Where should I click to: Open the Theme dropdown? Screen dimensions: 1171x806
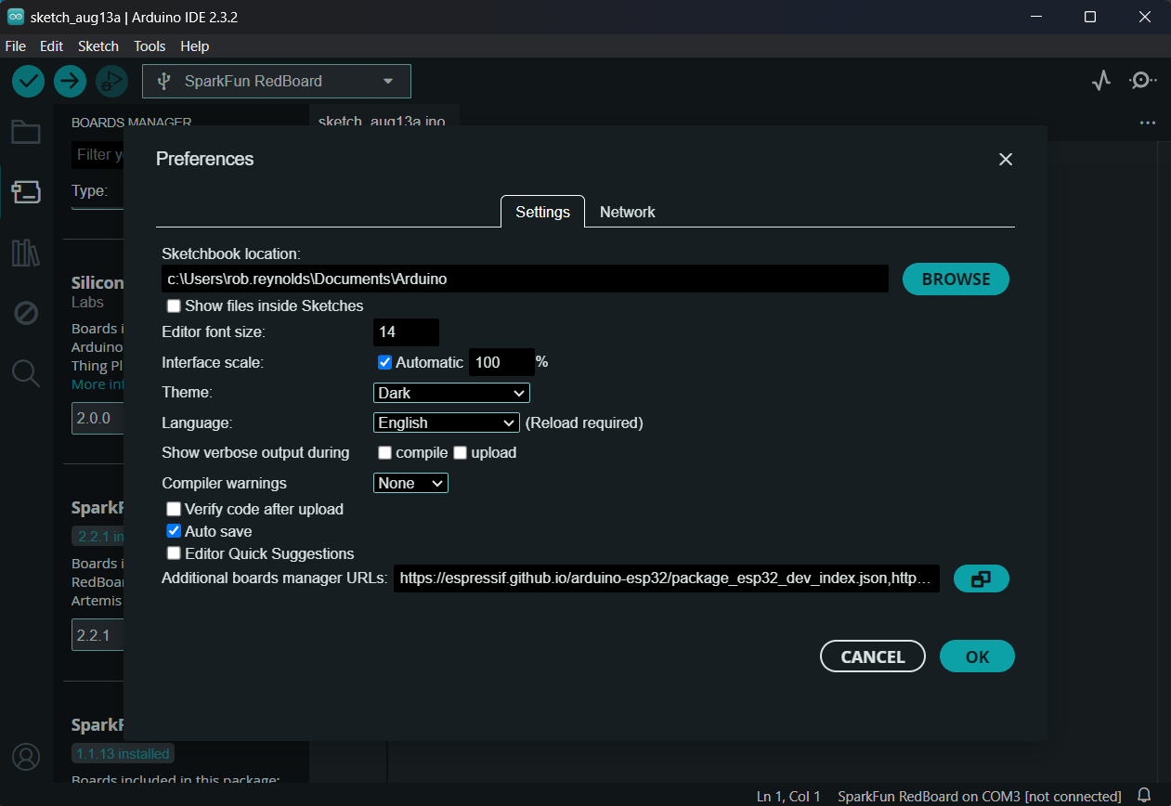(450, 392)
